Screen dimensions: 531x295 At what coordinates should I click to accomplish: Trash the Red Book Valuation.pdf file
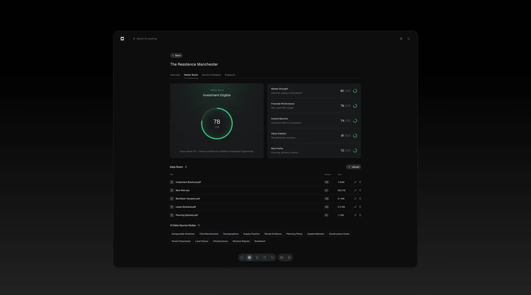coord(360,199)
